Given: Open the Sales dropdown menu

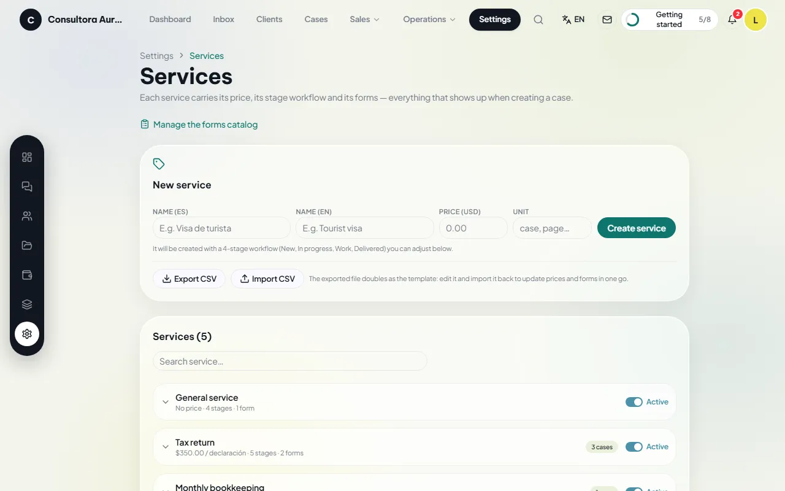Looking at the screenshot, I should (365, 20).
